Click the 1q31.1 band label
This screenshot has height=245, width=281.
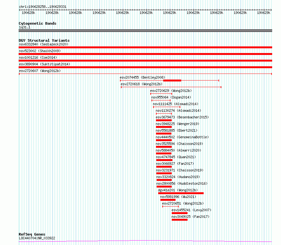point(25,27)
